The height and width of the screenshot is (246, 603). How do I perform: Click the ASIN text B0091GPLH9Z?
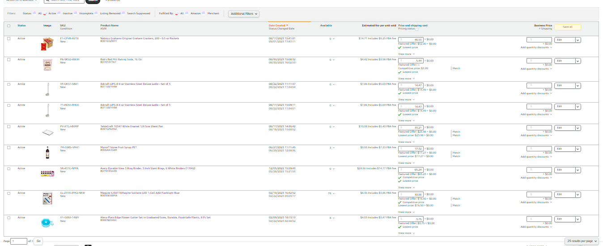[108, 129]
